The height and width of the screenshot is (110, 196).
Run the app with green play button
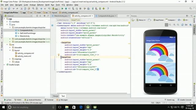click(62, 9)
